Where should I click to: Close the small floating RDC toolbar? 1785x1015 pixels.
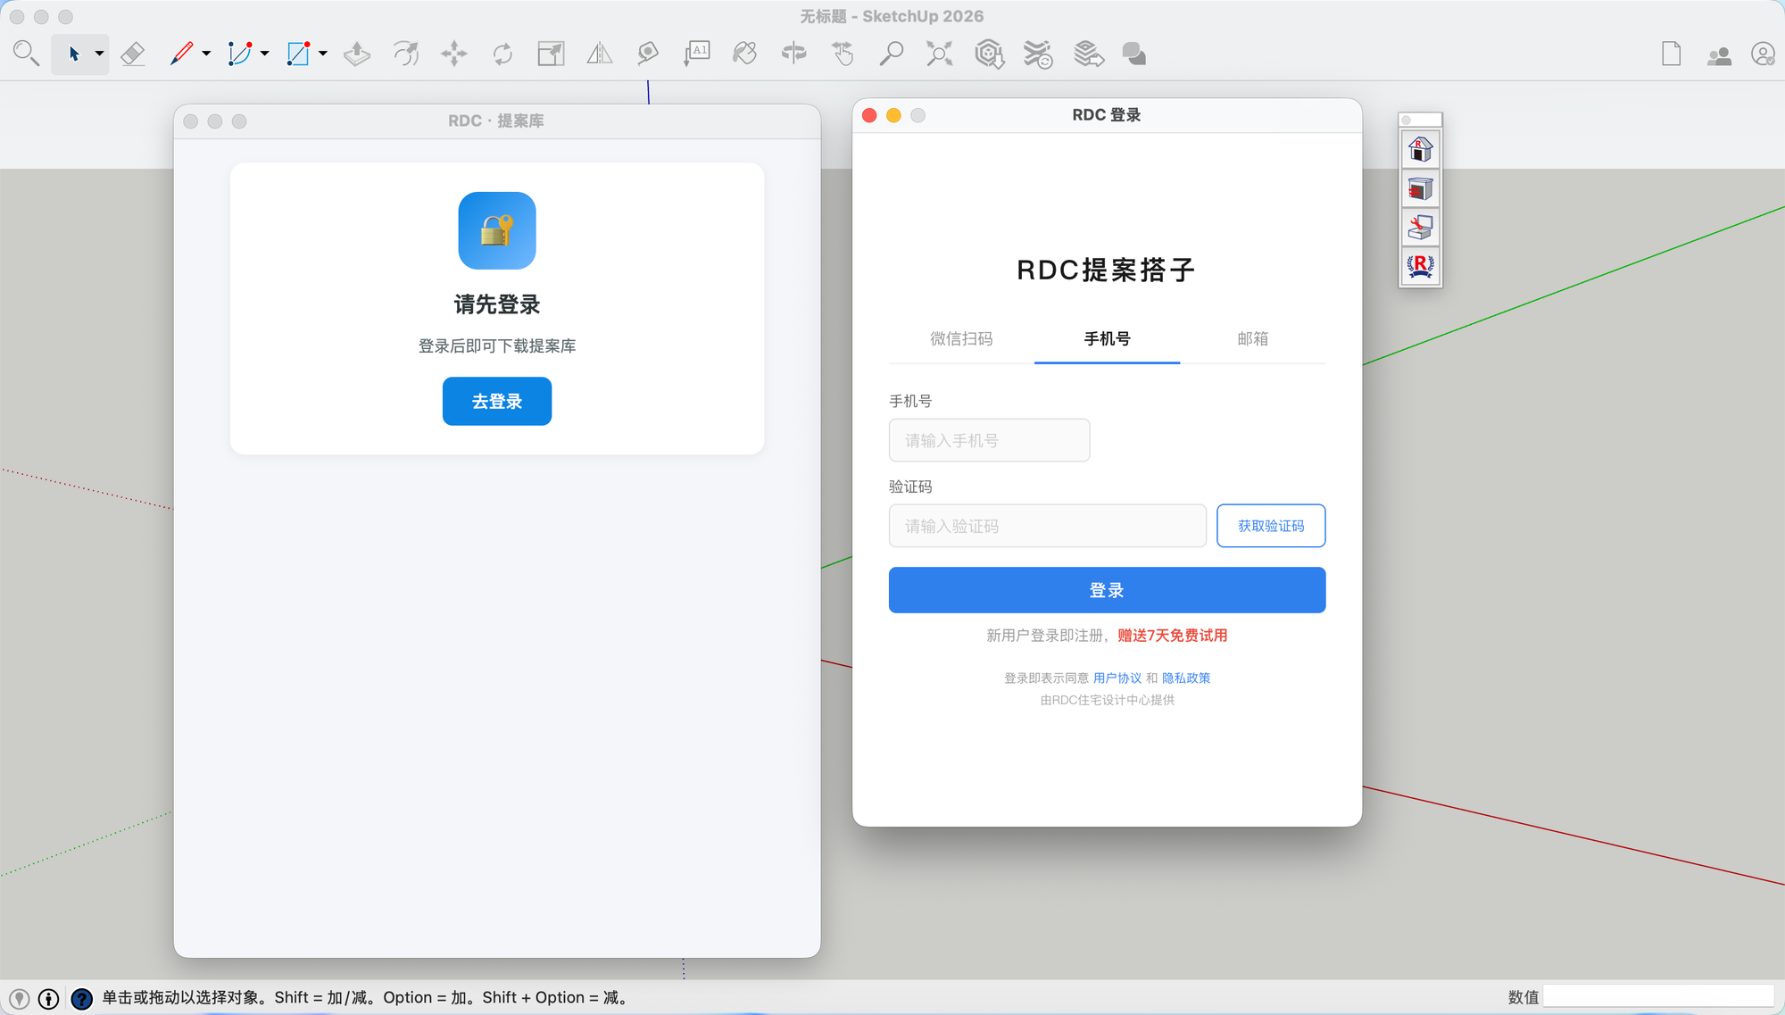(x=1407, y=120)
